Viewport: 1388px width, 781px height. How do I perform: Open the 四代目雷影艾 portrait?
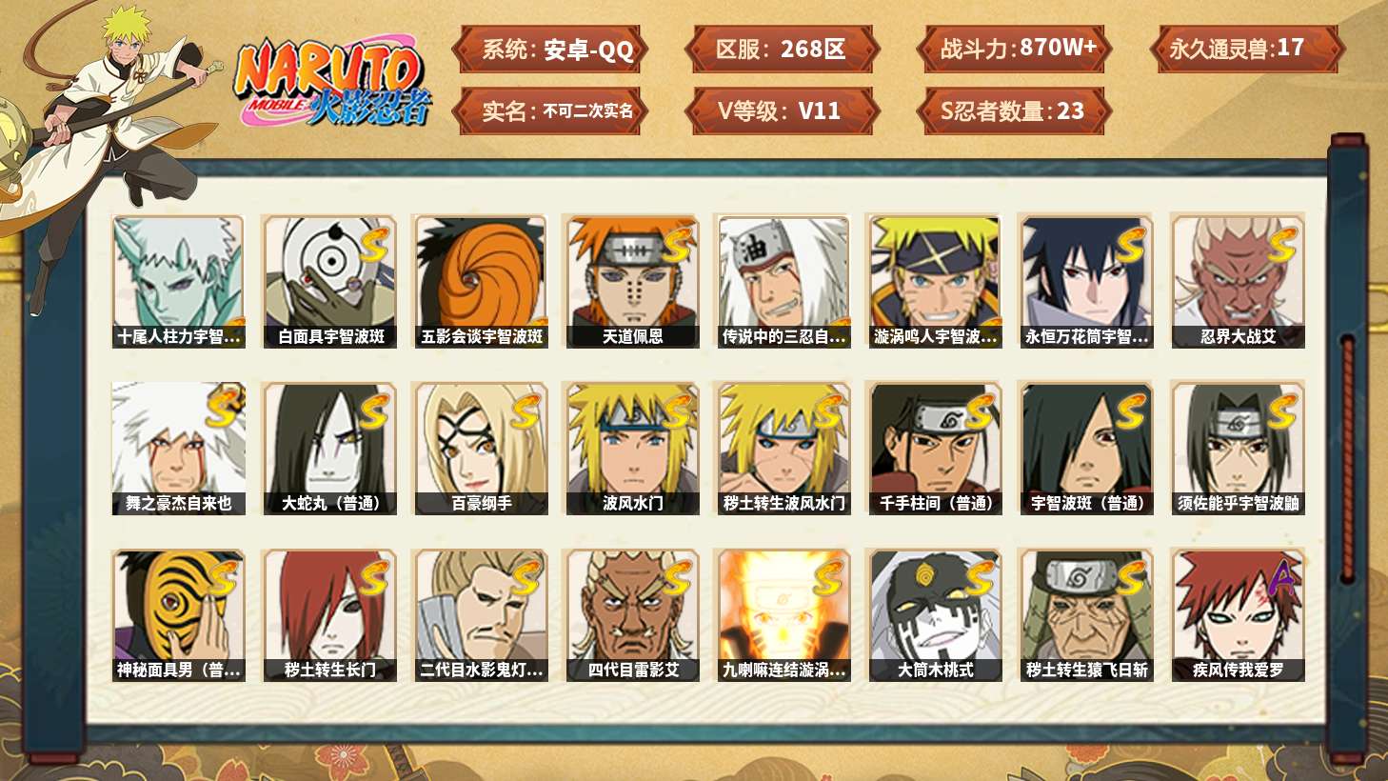tap(633, 614)
